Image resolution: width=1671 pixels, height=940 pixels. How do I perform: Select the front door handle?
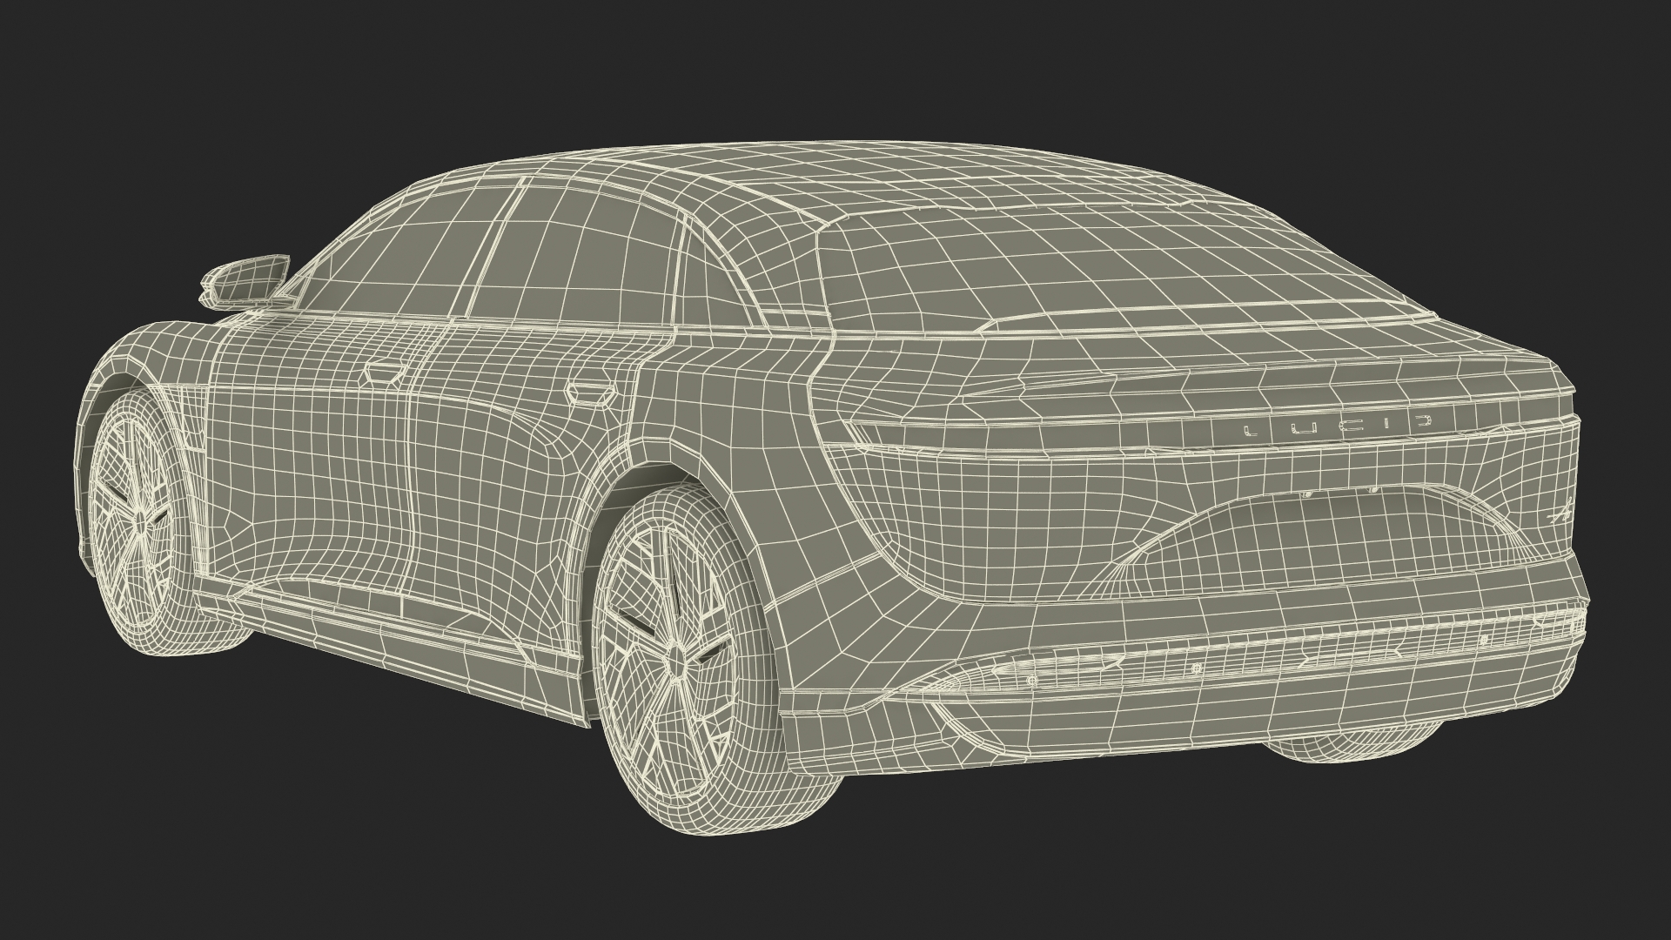383,374
